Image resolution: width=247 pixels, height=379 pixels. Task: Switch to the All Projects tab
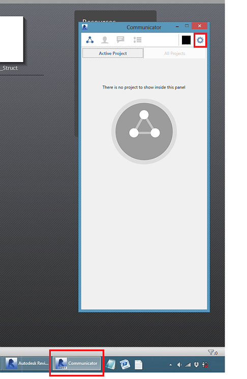tap(175, 53)
